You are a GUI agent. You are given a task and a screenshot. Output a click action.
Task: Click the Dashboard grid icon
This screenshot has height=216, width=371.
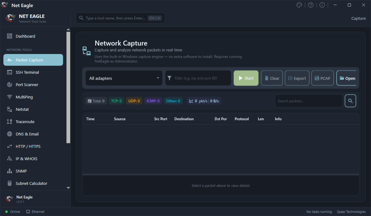pyautogui.click(x=10, y=36)
